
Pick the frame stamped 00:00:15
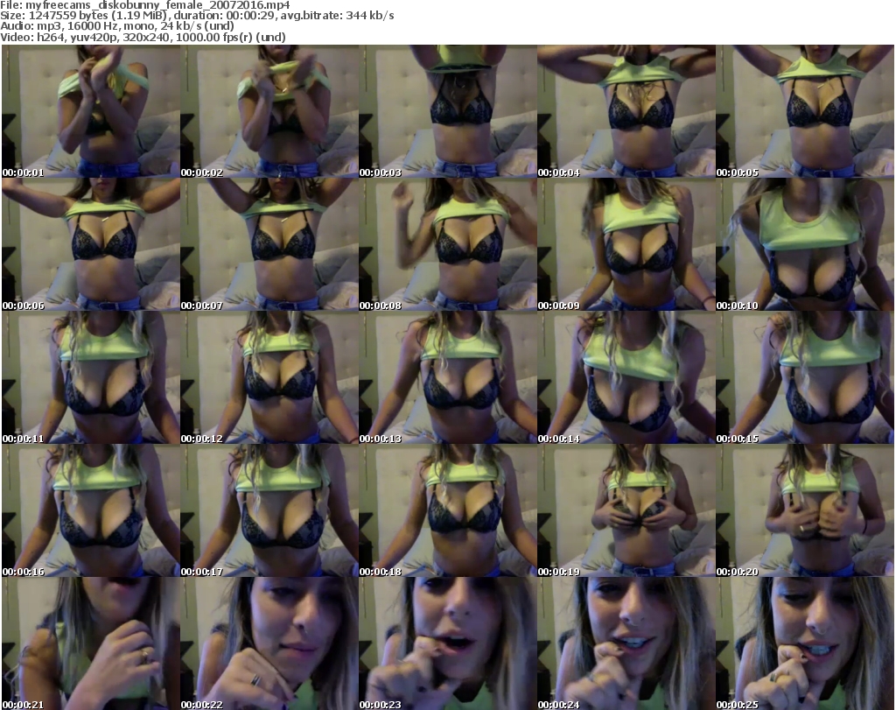click(x=805, y=377)
